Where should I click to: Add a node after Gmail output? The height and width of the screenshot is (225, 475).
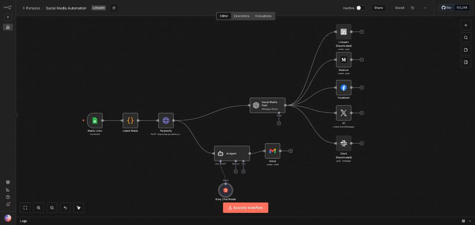[291, 151]
